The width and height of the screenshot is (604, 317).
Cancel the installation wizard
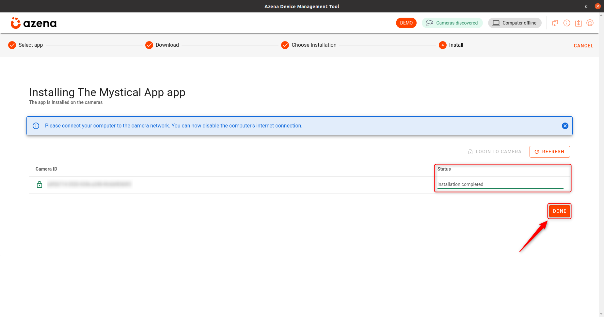click(x=583, y=46)
